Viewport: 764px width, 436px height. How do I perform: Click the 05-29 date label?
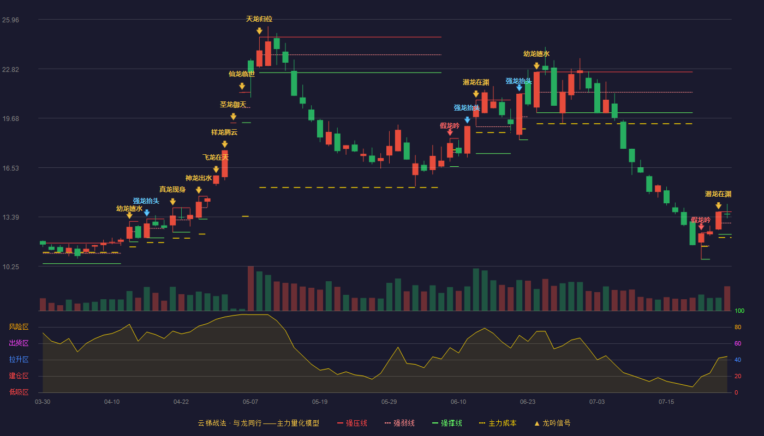click(x=389, y=402)
